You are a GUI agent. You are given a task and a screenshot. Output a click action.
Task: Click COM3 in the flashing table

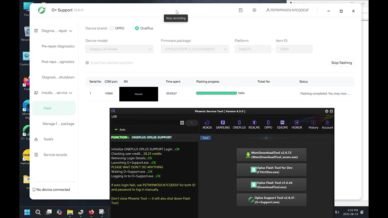click(109, 93)
